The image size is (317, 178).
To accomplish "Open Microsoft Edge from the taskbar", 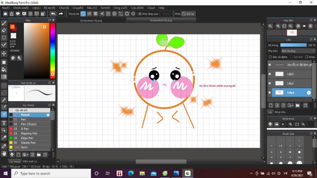I will [131, 173].
